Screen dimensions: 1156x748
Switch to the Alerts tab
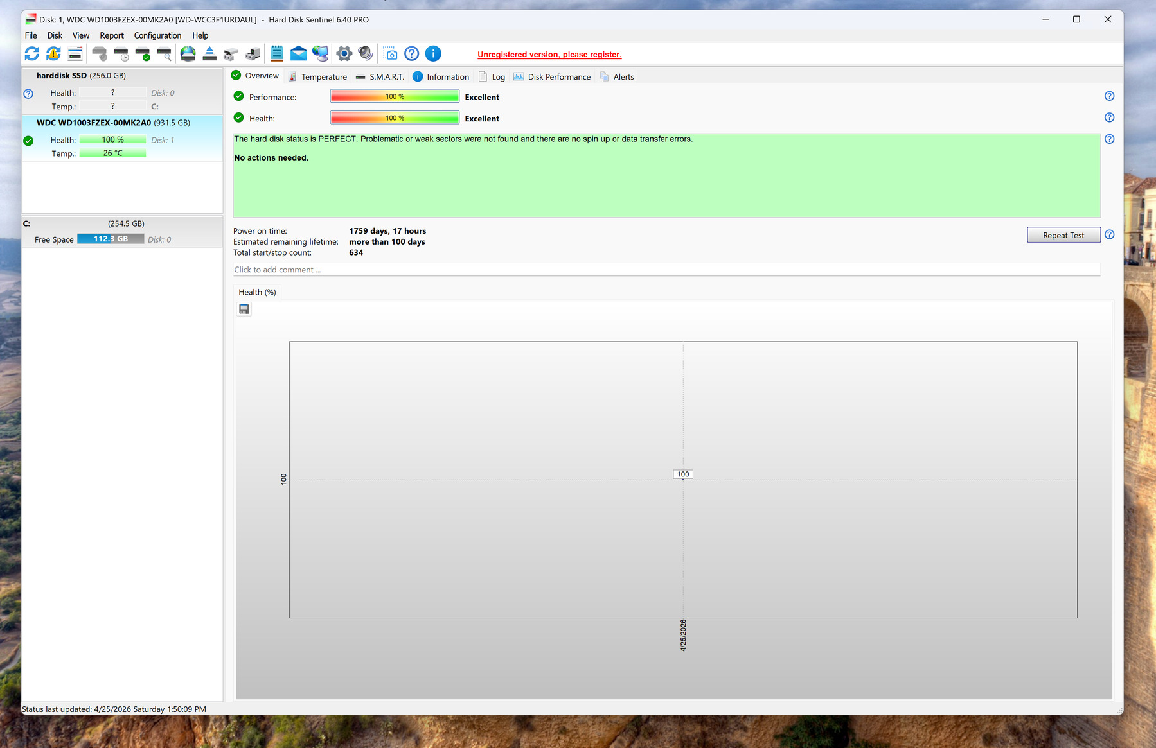click(617, 77)
